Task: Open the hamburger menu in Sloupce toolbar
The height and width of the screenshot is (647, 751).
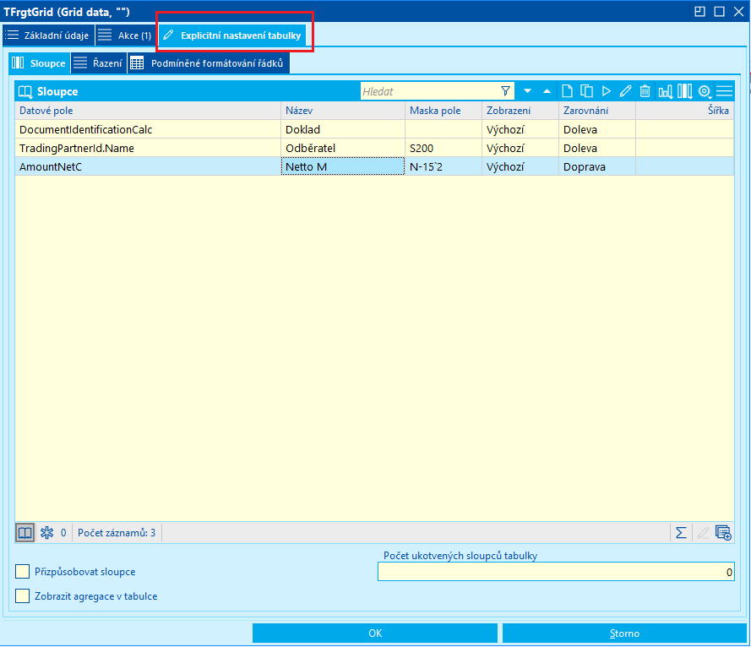Action: click(x=725, y=91)
